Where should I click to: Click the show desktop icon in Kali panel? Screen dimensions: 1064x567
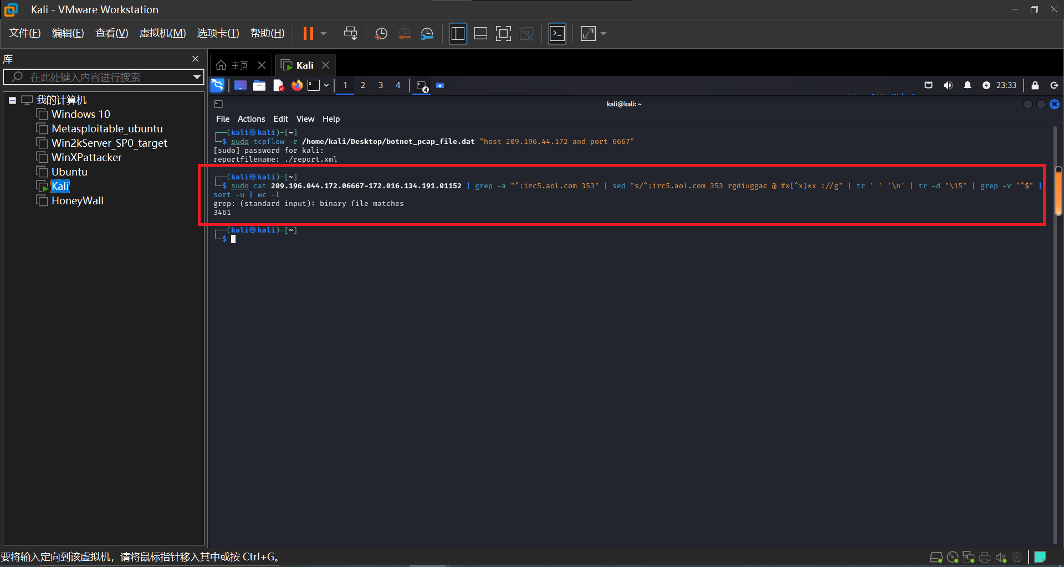(241, 85)
